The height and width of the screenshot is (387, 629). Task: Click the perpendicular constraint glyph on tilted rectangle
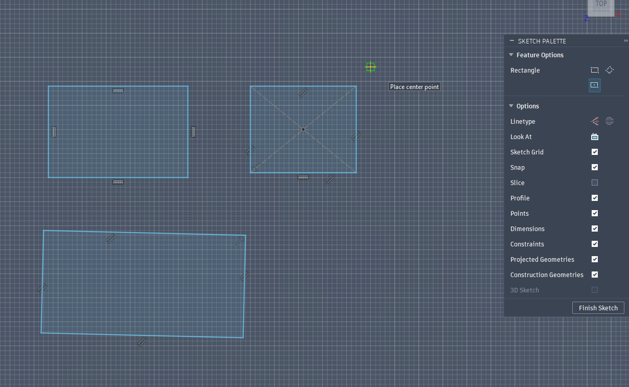(239, 241)
